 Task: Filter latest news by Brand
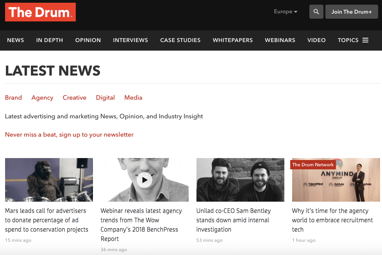pyautogui.click(x=13, y=98)
